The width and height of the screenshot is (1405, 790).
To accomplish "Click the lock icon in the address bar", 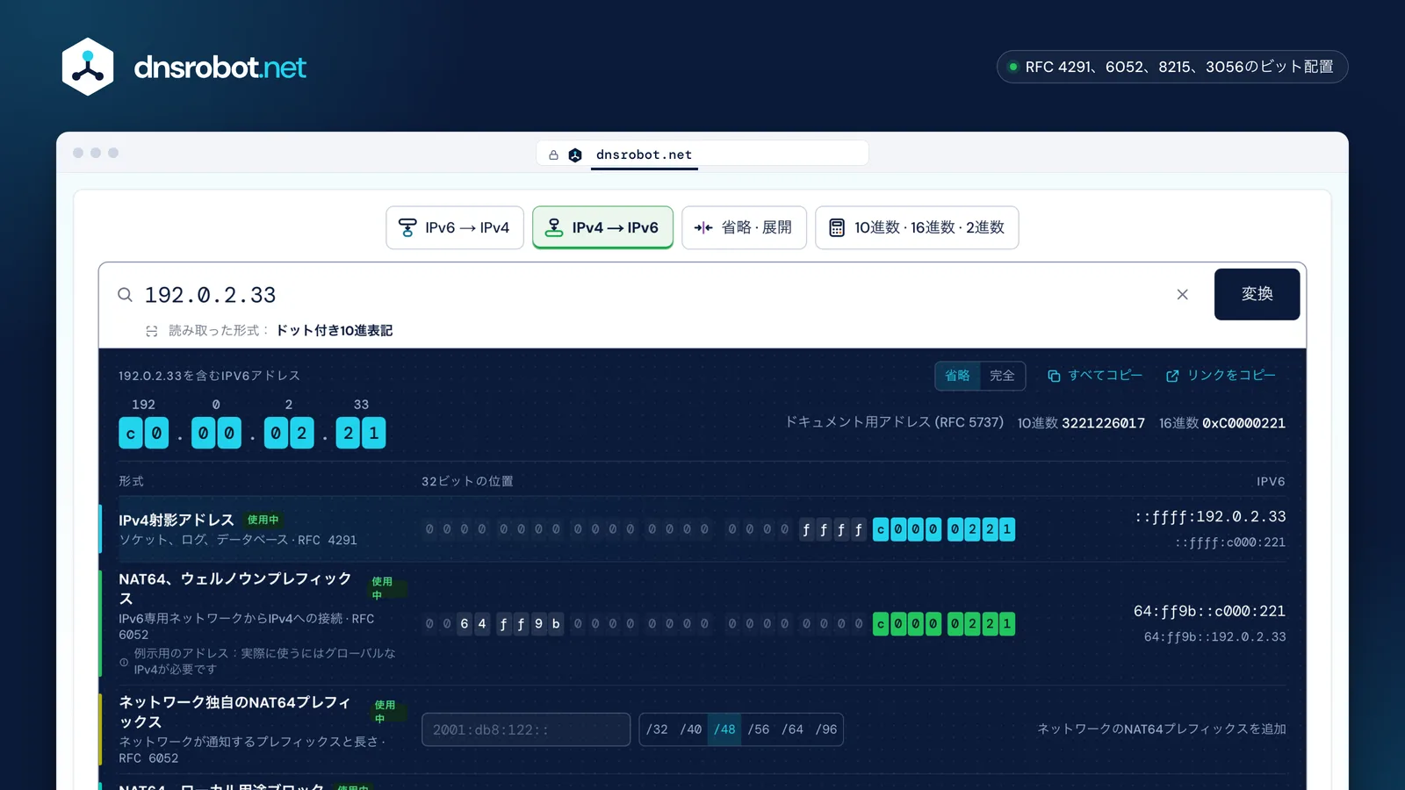I will 553,155.
